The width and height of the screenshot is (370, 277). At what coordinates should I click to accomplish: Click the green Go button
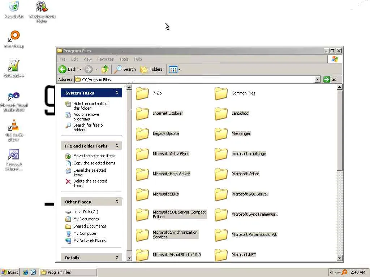point(330,79)
